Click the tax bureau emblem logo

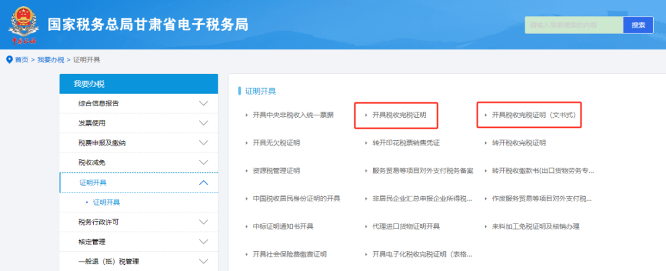[x=23, y=25]
